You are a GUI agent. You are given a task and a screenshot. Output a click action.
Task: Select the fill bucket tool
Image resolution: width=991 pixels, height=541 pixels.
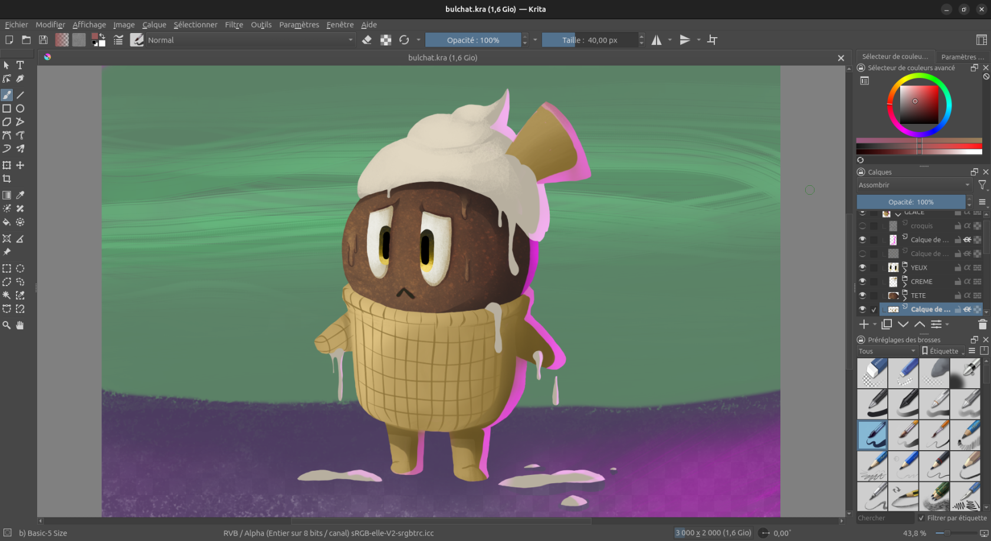pyautogui.click(x=6, y=222)
